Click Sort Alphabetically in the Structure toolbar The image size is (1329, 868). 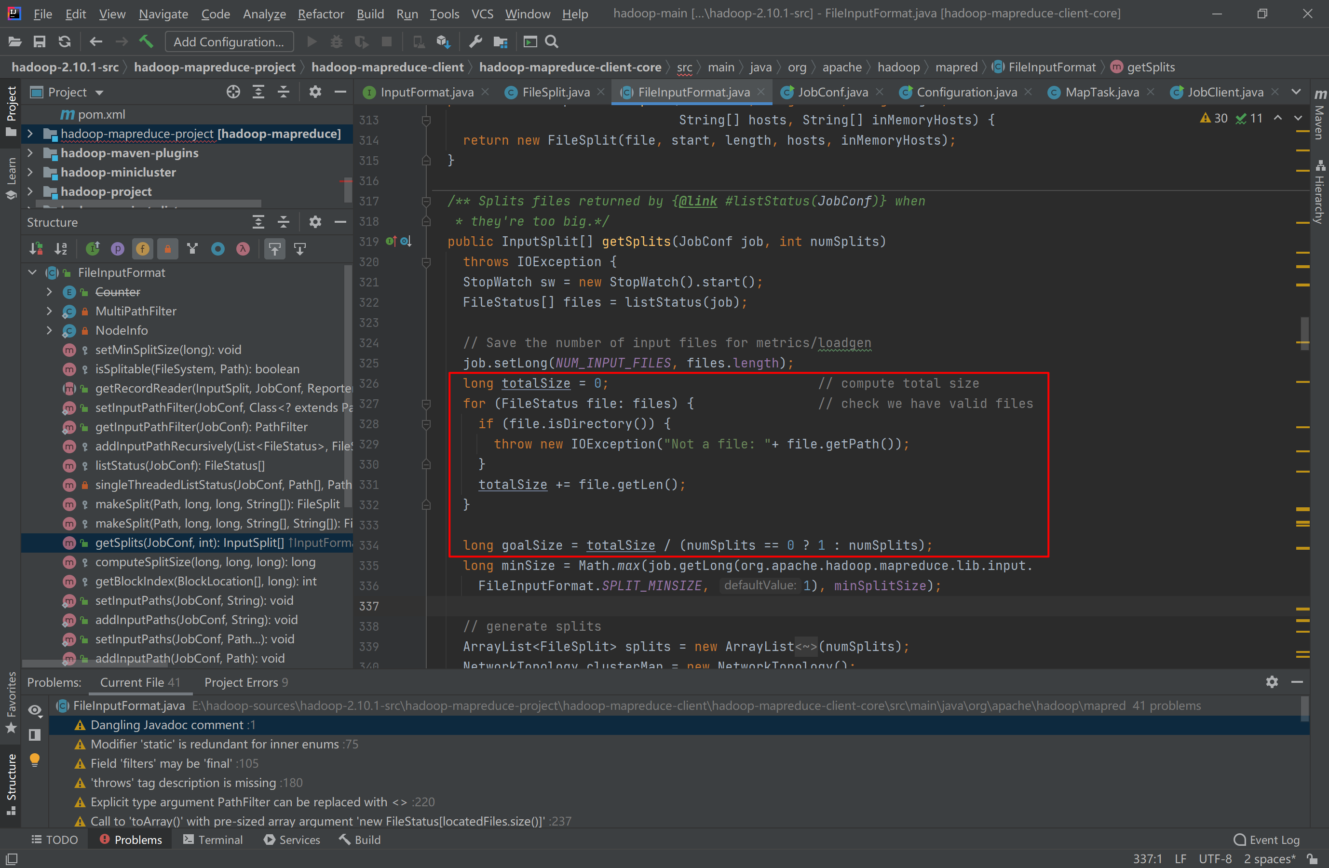60,248
